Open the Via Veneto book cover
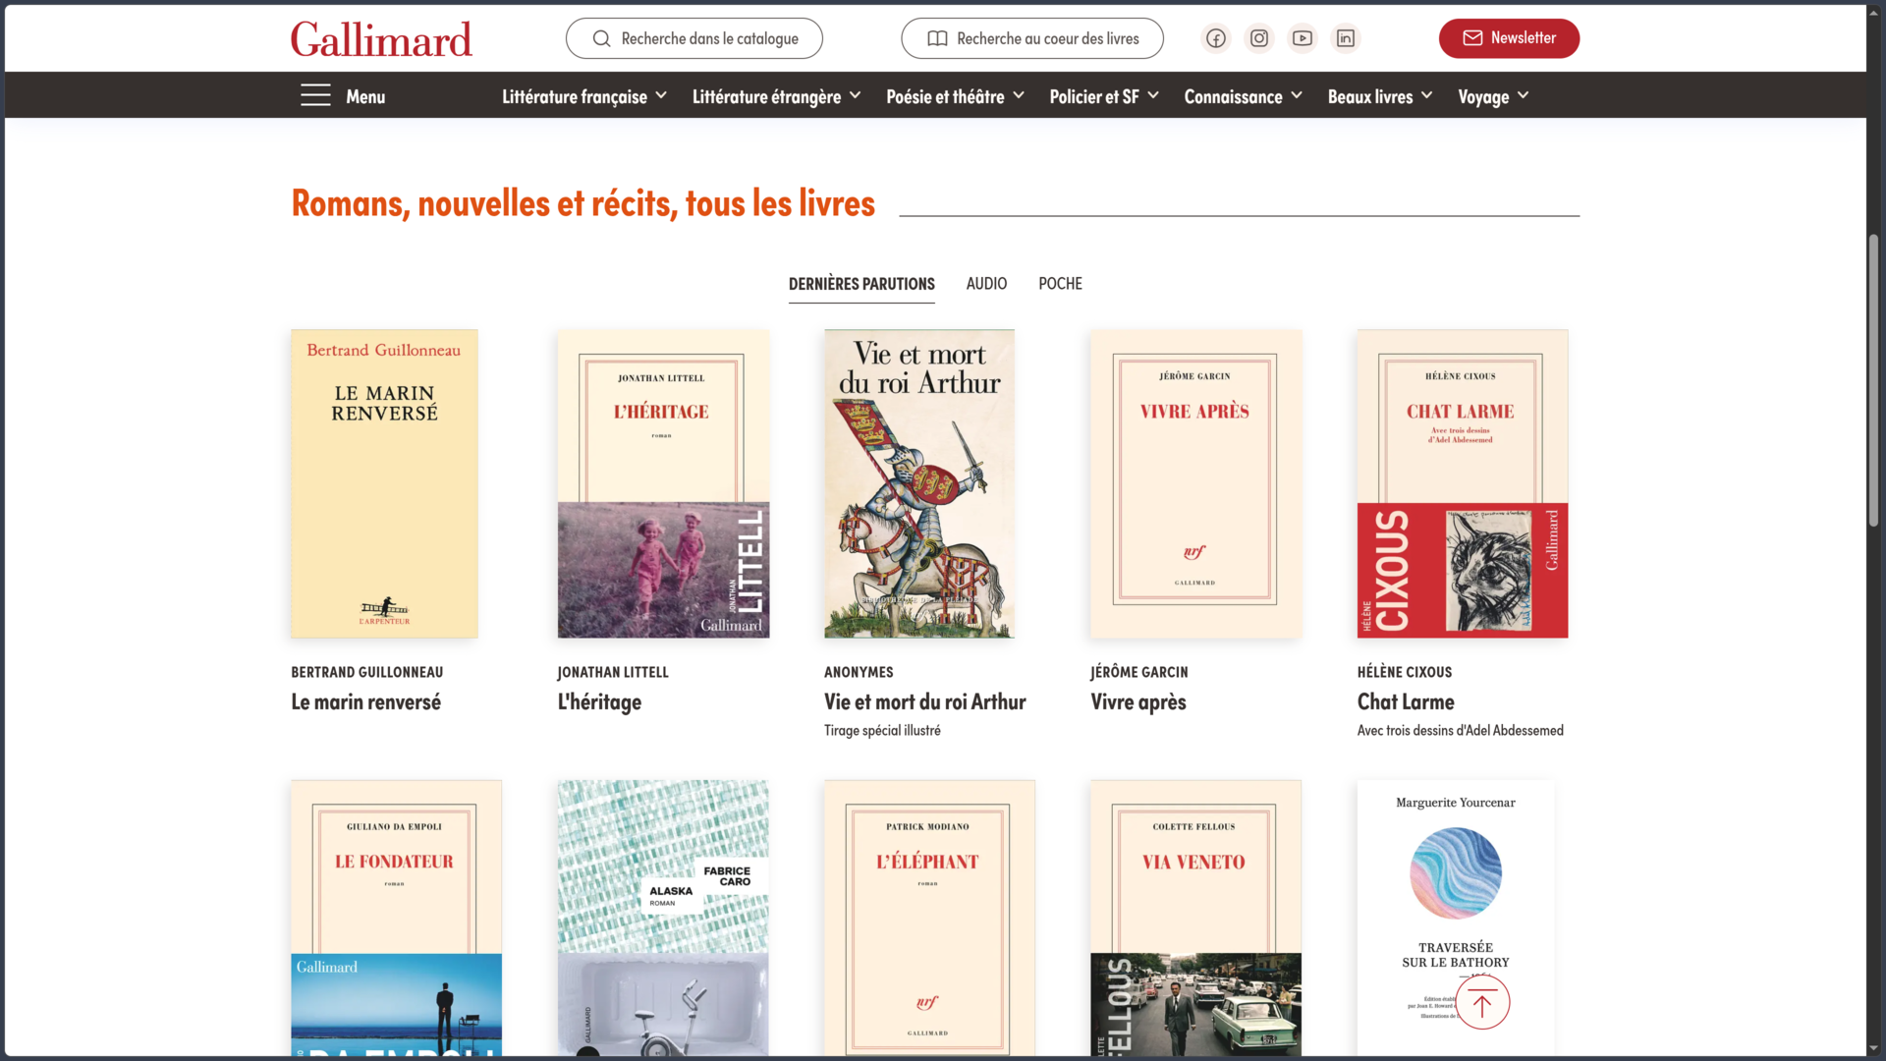Screen dimensions: 1886x1061 point(1195,919)
